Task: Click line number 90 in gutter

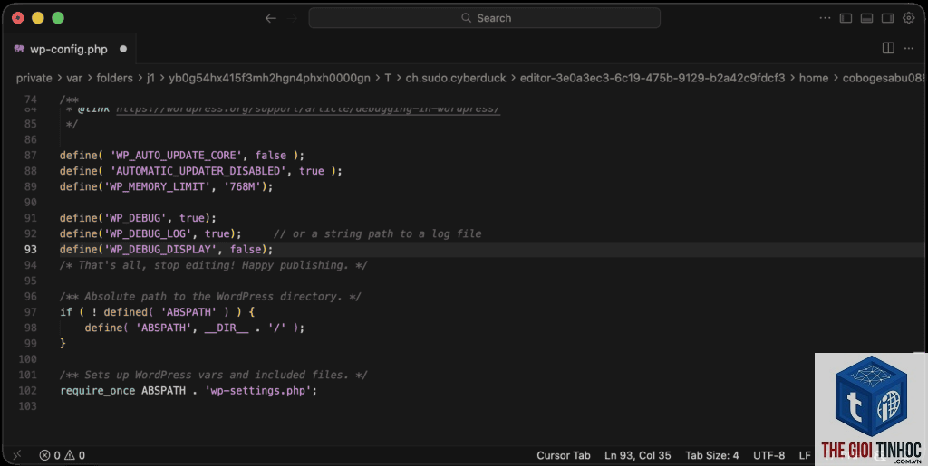Action: [30, 202]
